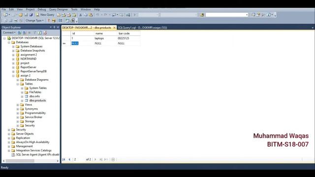Open the View menu
Screen dimensions: 315x177
[20, 9]
